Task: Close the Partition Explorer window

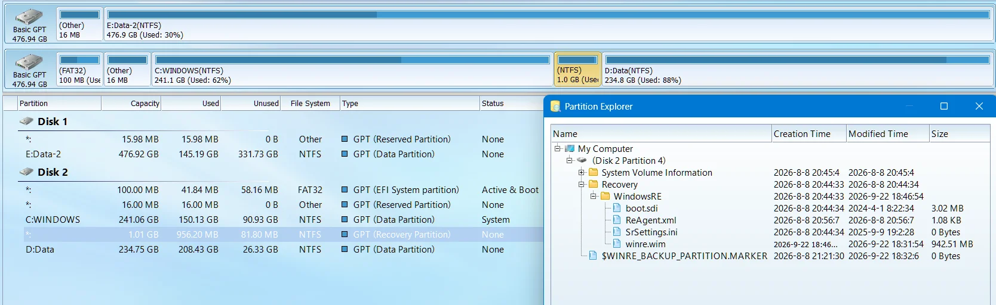Action: 979,106
